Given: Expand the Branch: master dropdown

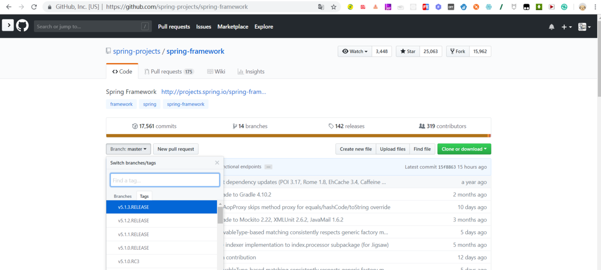Looking at the screenshot, I should pos(128,149).
